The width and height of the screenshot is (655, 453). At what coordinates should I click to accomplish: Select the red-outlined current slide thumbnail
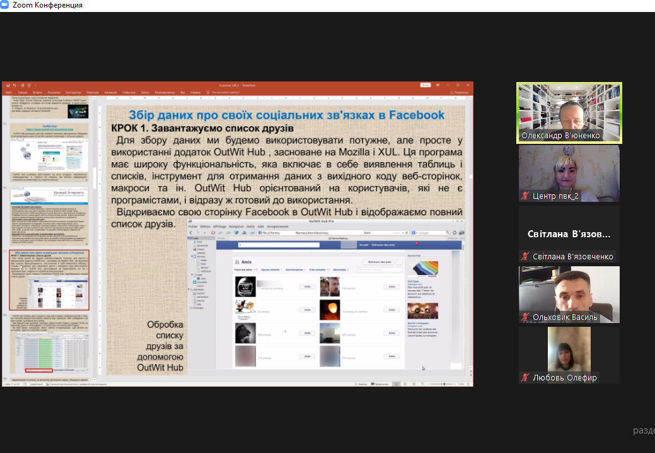click(x=49, y=279)
